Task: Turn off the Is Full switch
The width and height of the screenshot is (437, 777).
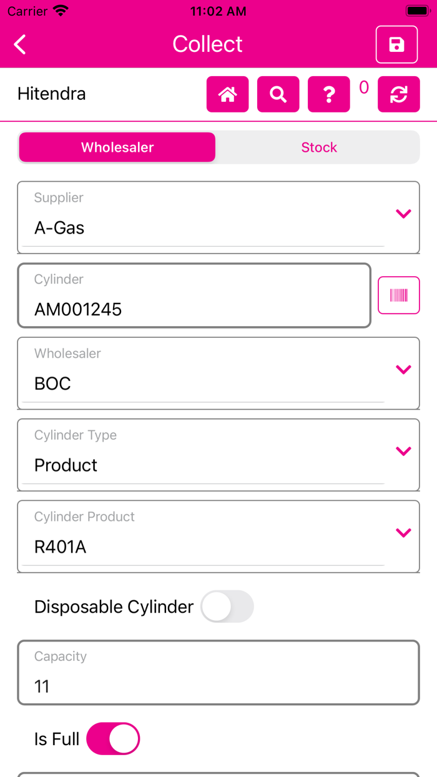Action: 113,739
